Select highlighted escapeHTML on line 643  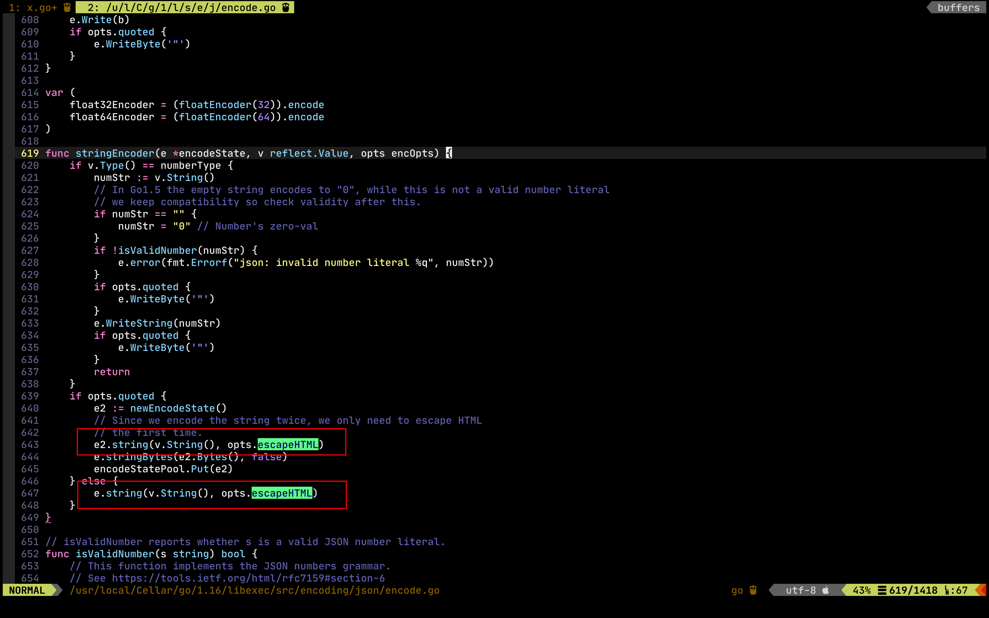(288, 445)
